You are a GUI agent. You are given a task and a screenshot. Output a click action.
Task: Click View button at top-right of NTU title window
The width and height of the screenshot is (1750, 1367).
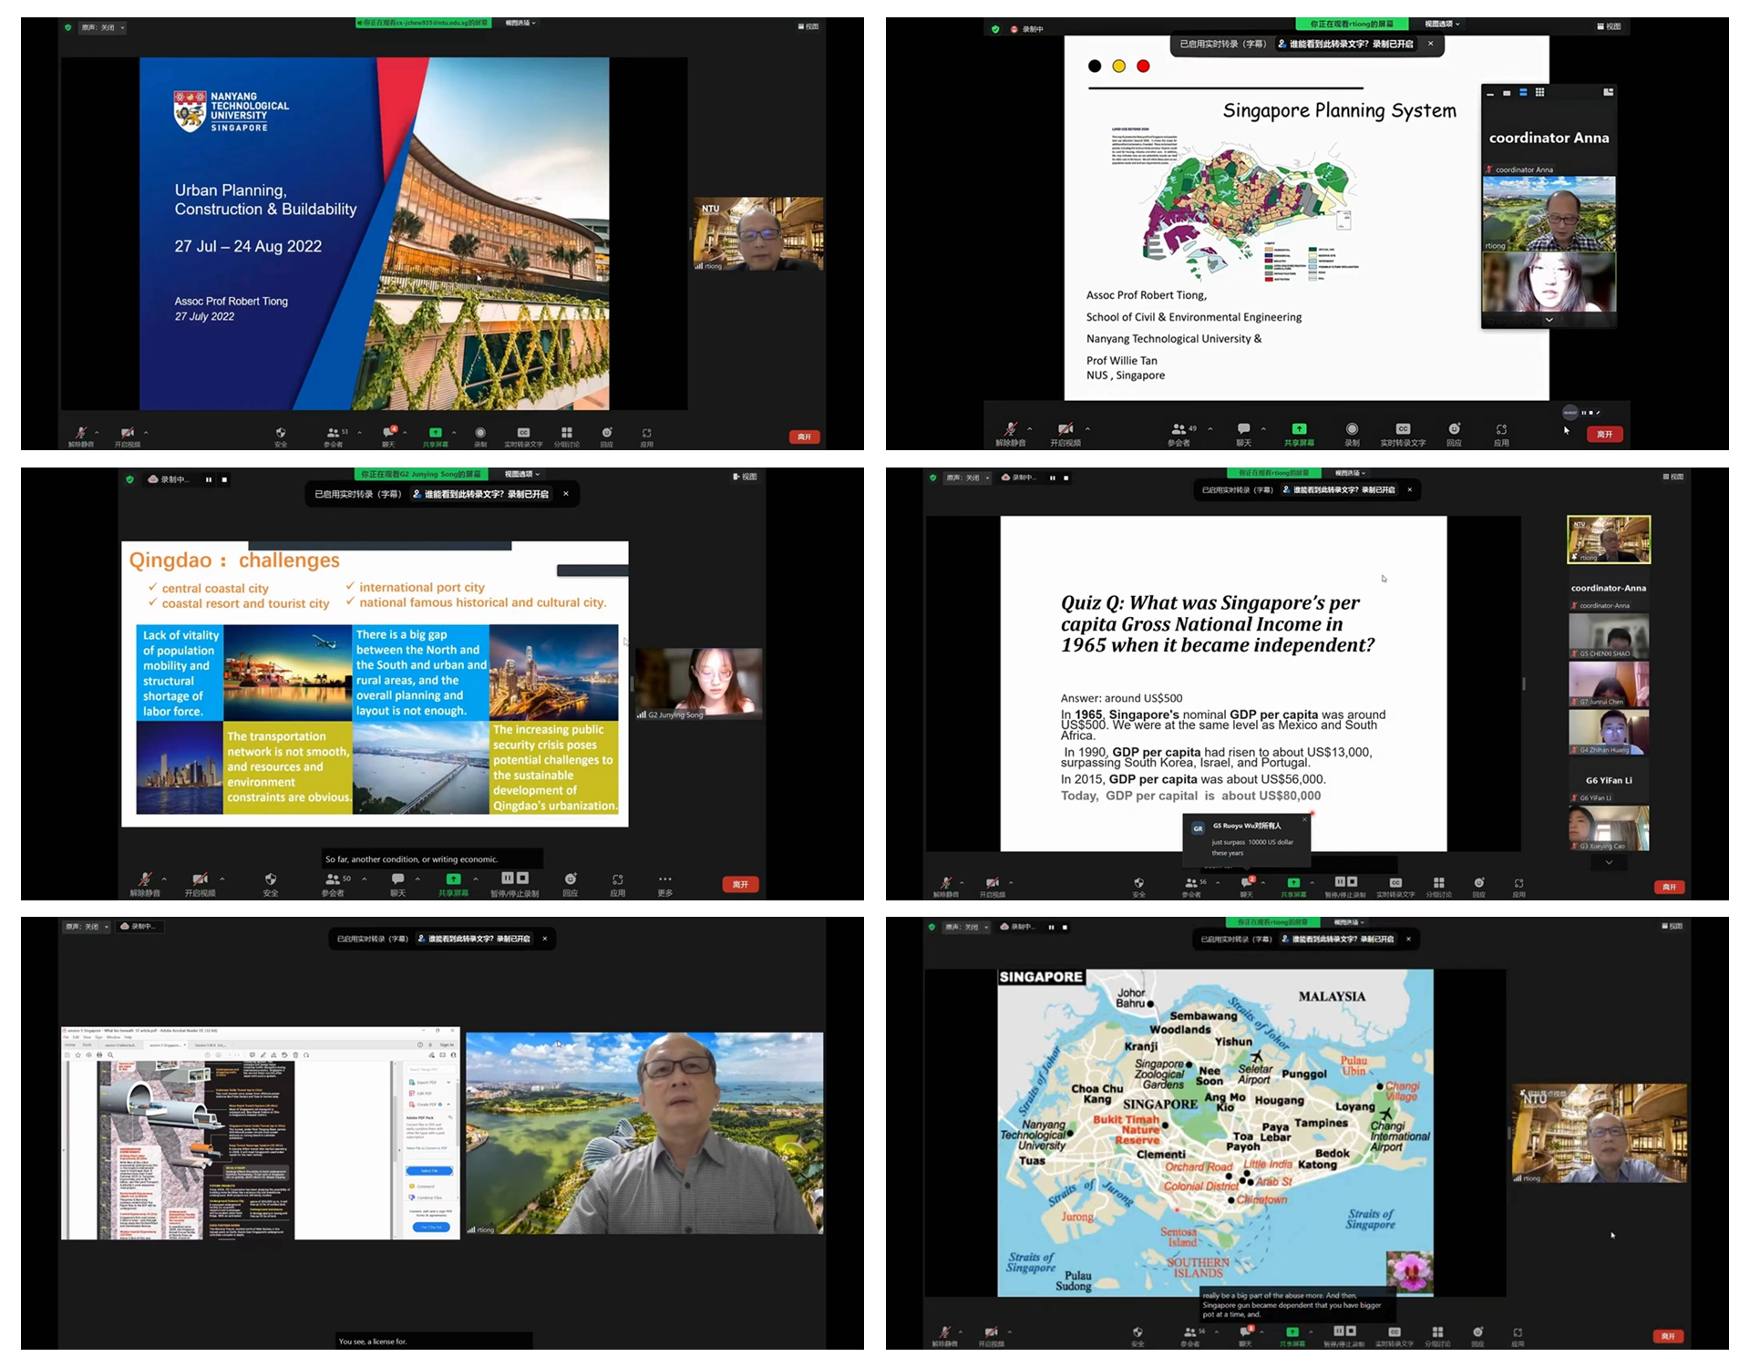pyautogui.click(x=808, y=26)
